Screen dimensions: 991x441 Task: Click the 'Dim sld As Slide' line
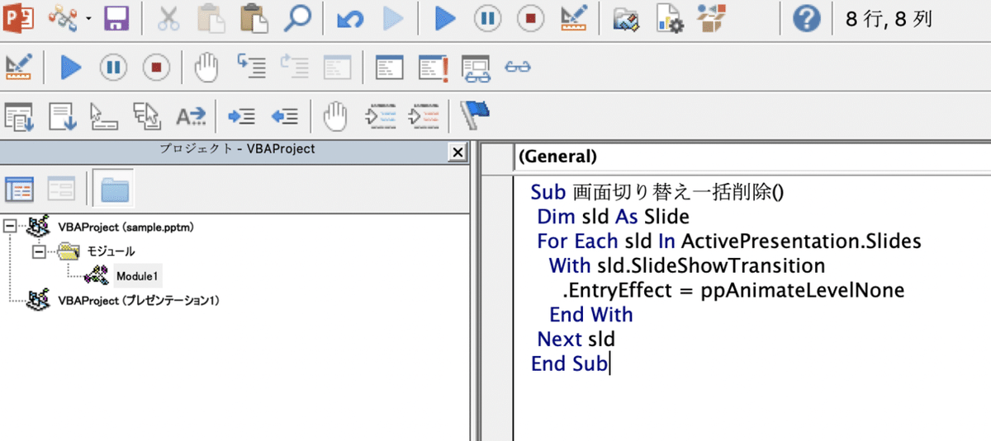pyautogui.click(x=613, y=217)
